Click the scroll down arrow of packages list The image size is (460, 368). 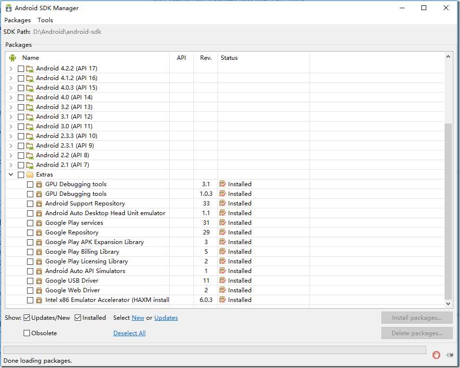(448, 304)
